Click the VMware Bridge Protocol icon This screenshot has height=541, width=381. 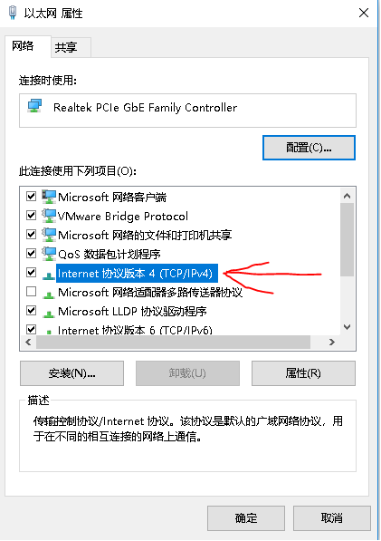[49, 216]
